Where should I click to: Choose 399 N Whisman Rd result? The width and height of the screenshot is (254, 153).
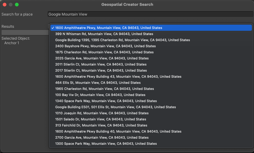coord(104,34)
